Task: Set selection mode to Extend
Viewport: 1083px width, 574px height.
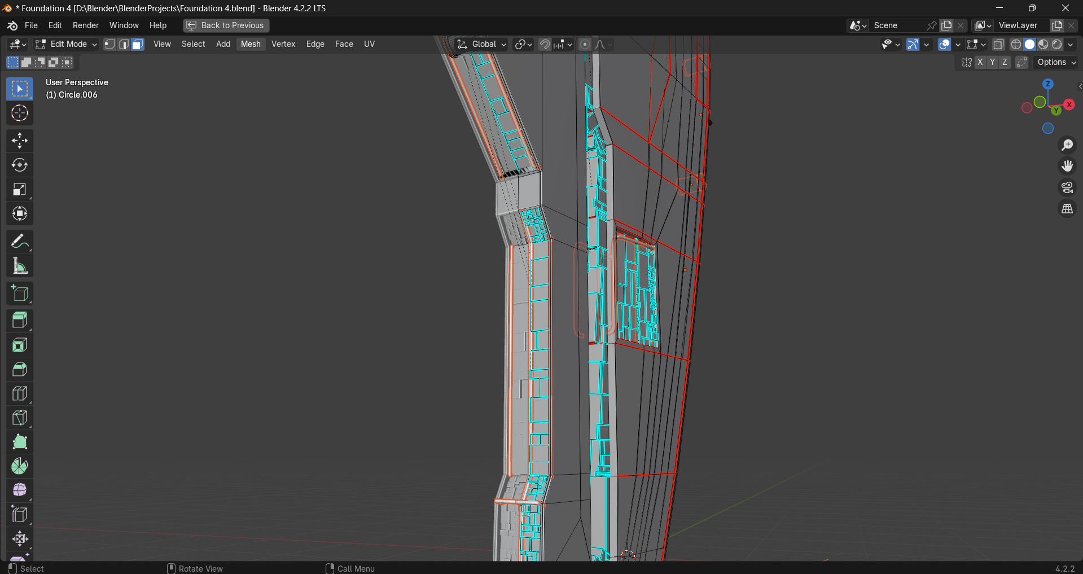Action: point(27,63)
